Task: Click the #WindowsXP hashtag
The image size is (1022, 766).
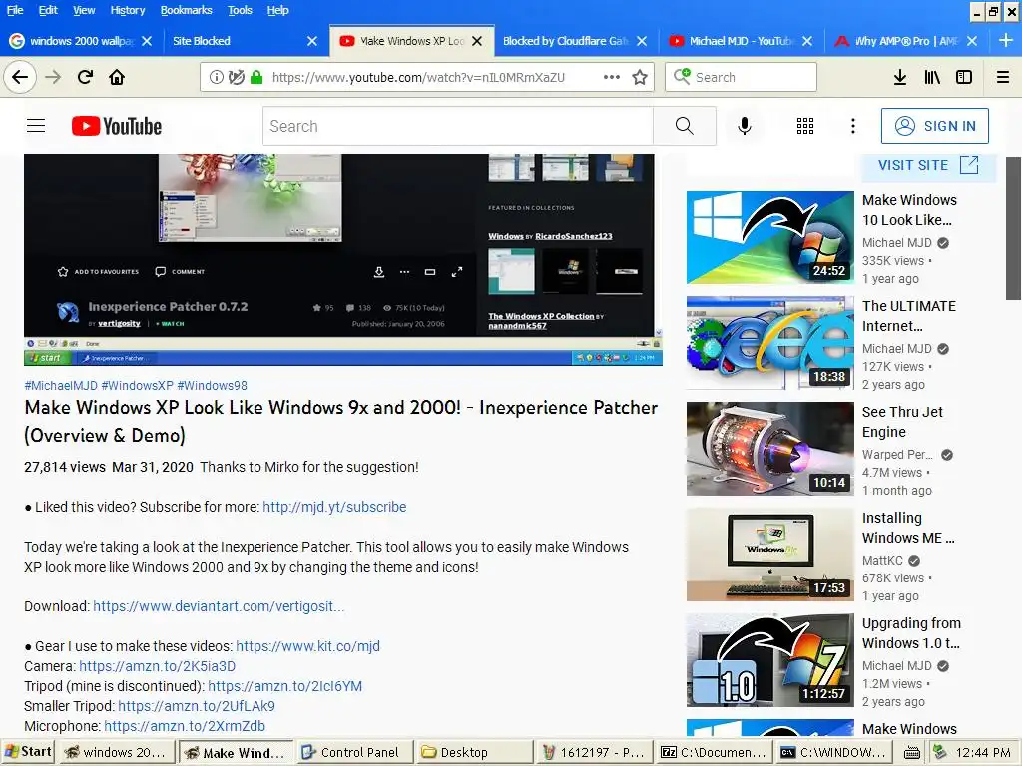Action: click(x=137, y=386)
